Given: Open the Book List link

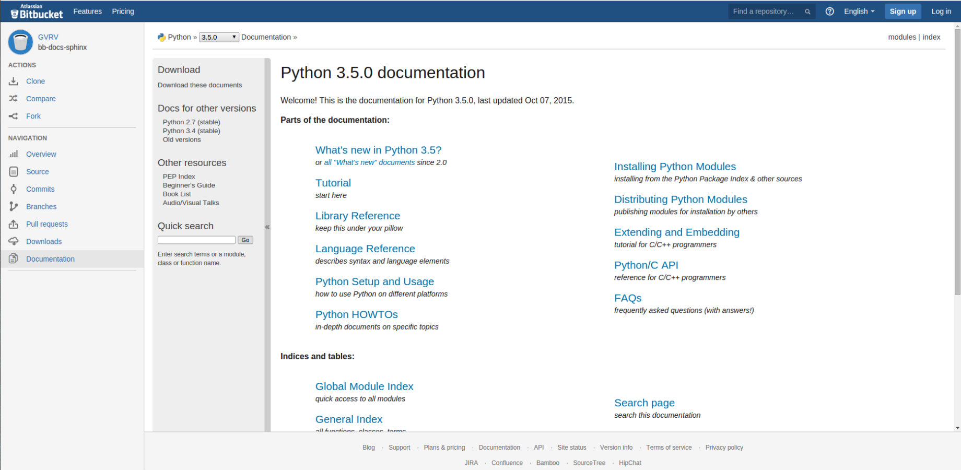Looking at the screenshot, I should [x=177, y=194].
